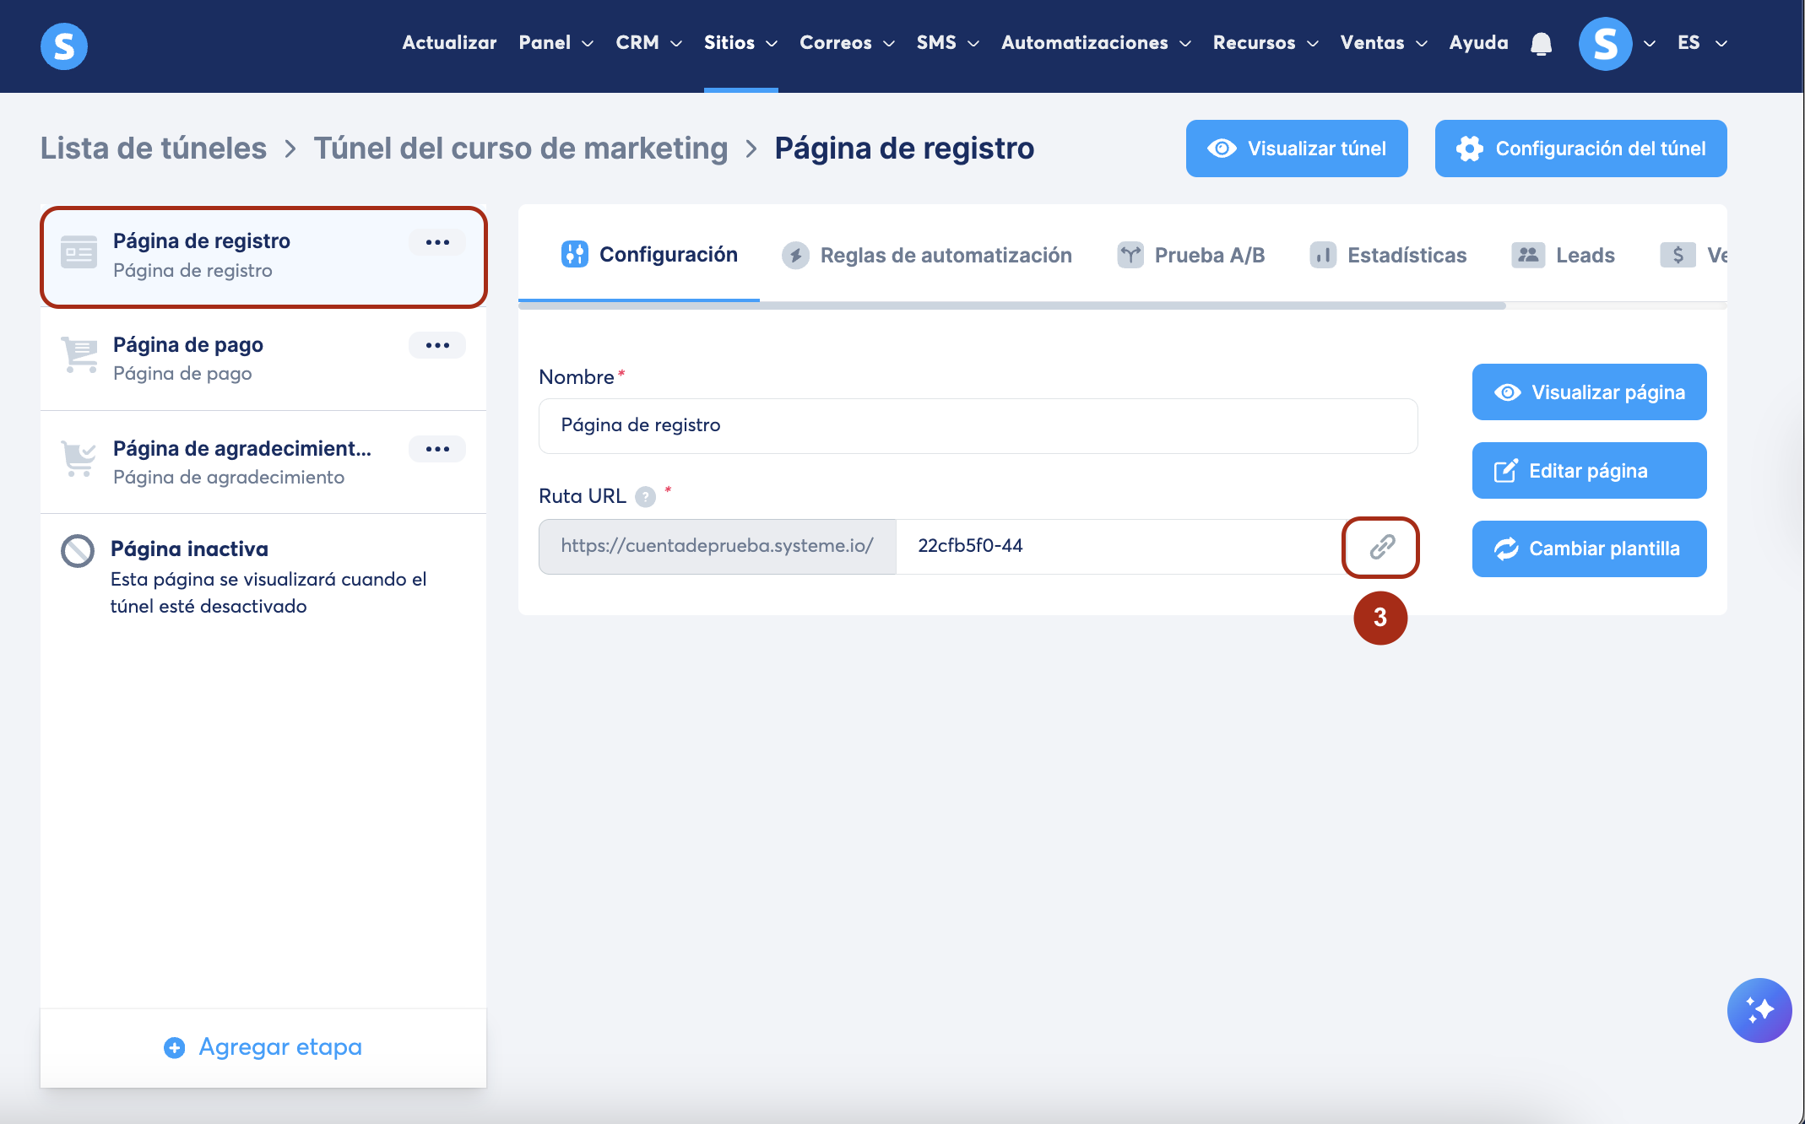
Task: Open the ES language selector
Action: point(1701,43)
